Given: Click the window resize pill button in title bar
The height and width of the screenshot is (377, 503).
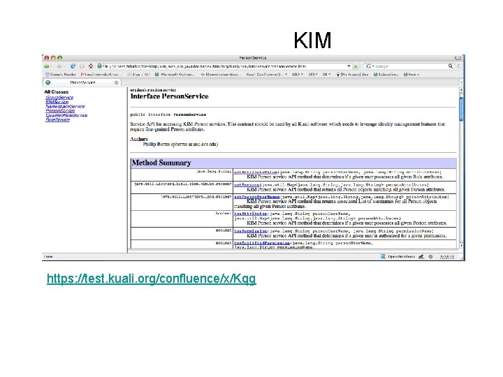Looking at the screenshot, I should [458, 58].
